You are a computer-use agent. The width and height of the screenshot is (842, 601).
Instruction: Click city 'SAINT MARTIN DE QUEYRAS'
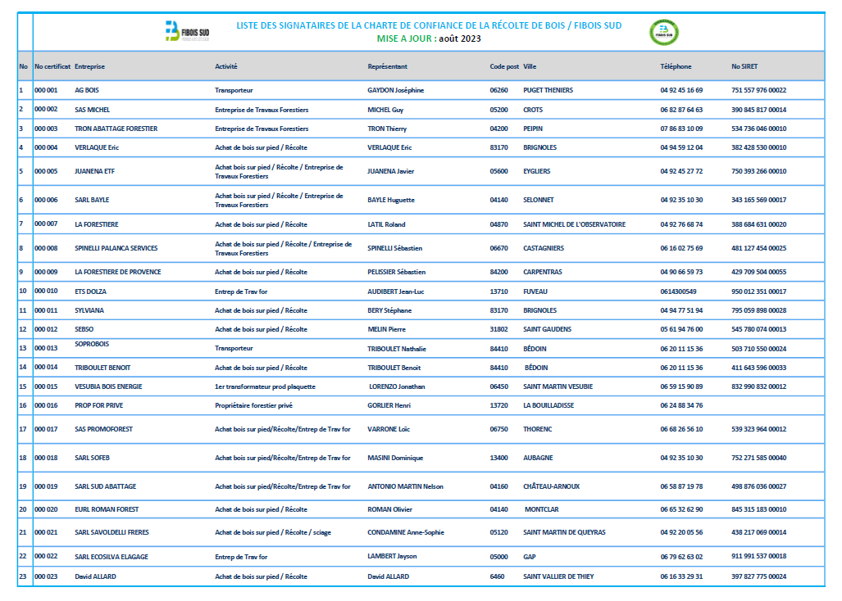(564, 532)
